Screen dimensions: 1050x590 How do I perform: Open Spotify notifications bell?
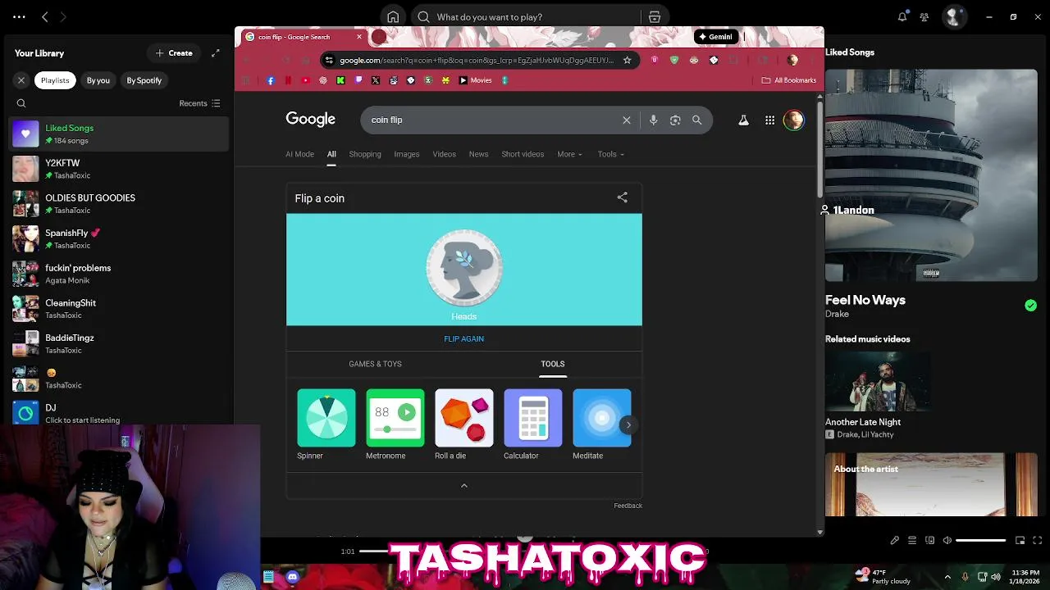(902, 16)
